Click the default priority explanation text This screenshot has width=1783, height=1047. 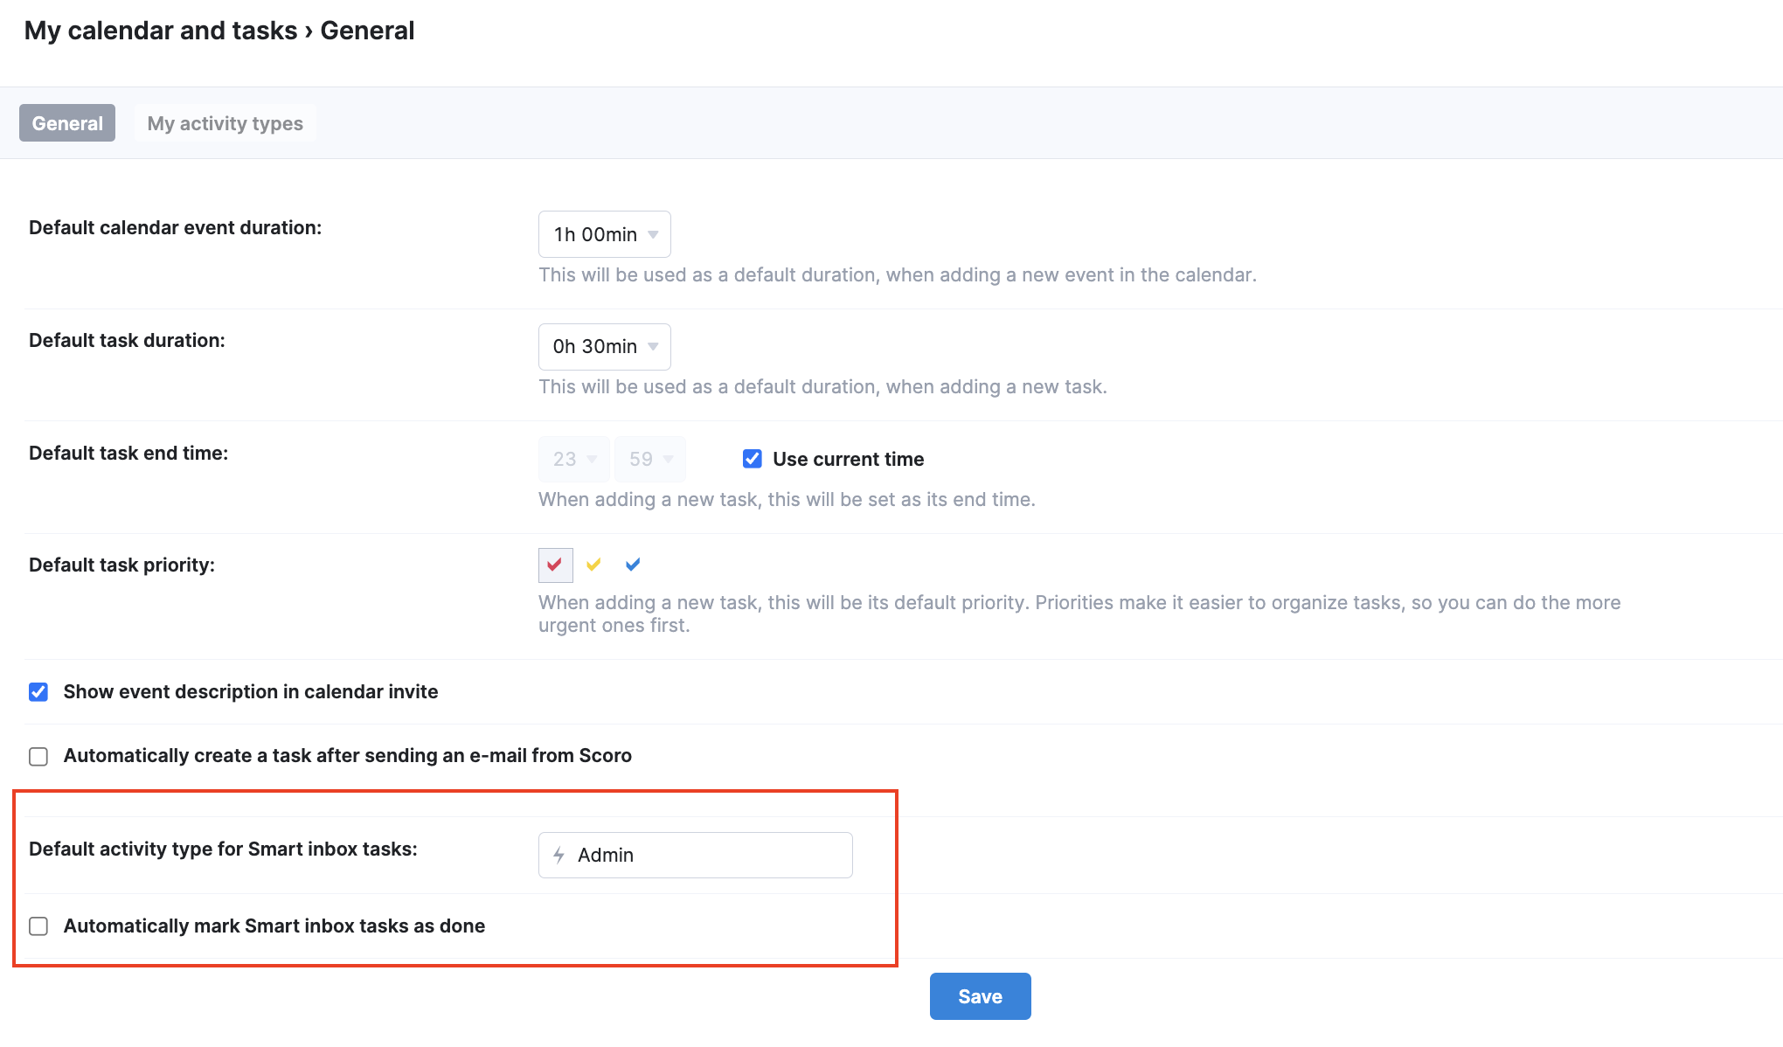click(1079, 614)
